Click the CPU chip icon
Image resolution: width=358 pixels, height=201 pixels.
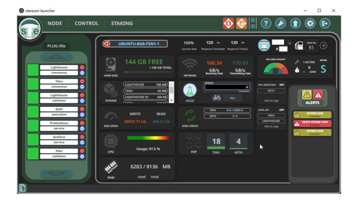click(x=111, y=141)
